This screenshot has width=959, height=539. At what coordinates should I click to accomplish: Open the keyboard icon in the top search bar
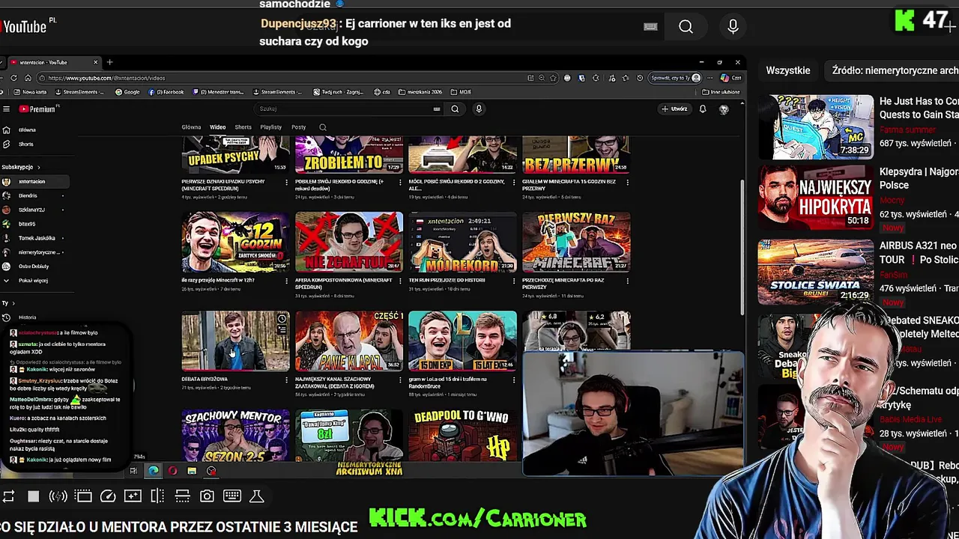click(x=650, y=27)
